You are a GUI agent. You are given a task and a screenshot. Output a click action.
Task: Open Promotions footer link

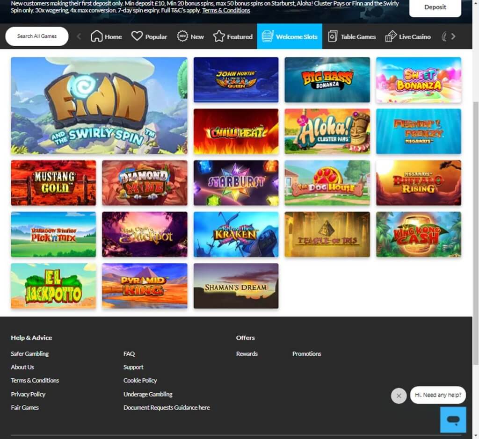(307, 354)
